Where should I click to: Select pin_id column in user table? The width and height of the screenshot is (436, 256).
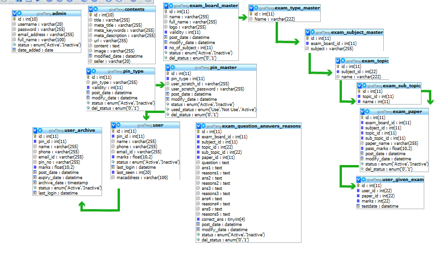(124, 136)
